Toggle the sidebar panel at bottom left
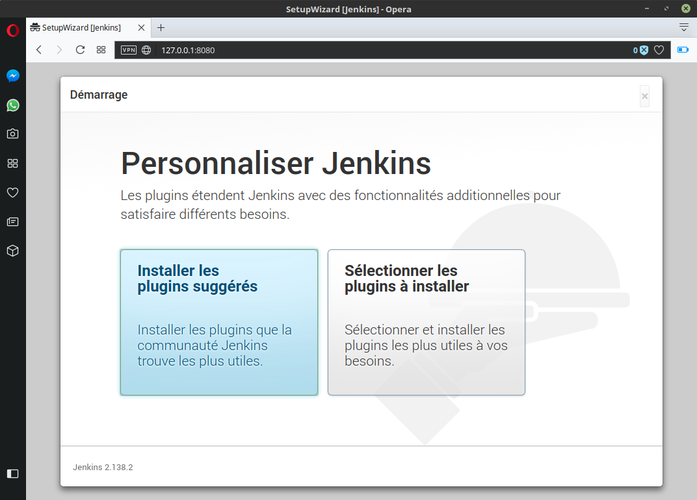Image resolution: width=697 pixels, height=500 pixels. pyautogui.click(x=12, y=473)
